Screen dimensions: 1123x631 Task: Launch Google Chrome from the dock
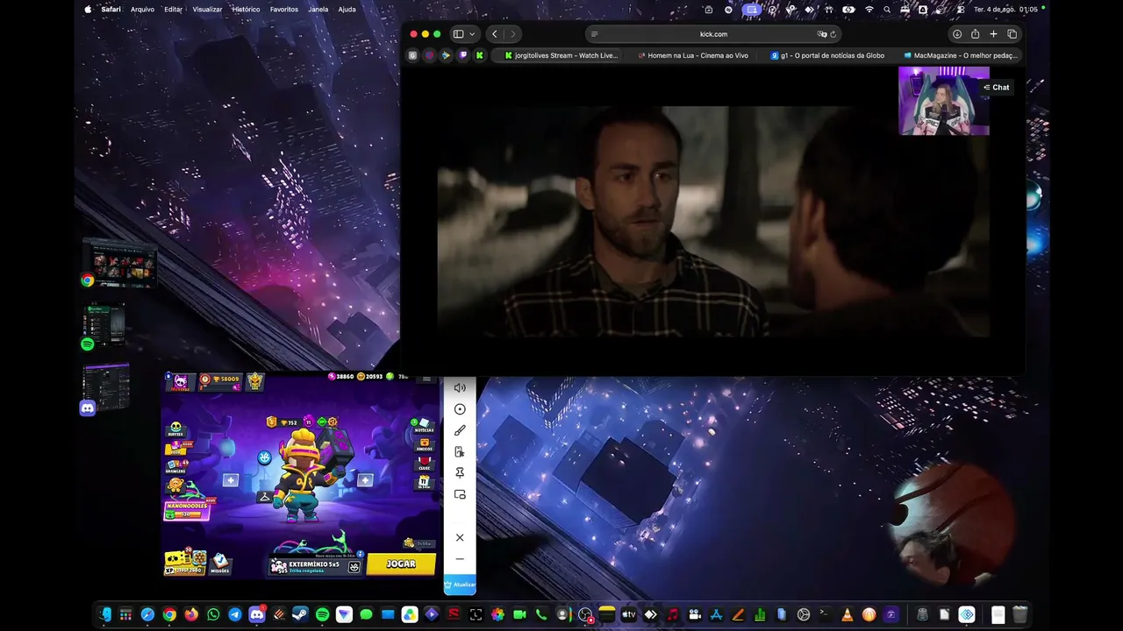(x=169, y=614)
